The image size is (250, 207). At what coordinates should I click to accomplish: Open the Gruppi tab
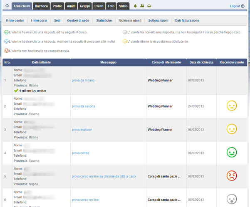[x=85, y=6]
